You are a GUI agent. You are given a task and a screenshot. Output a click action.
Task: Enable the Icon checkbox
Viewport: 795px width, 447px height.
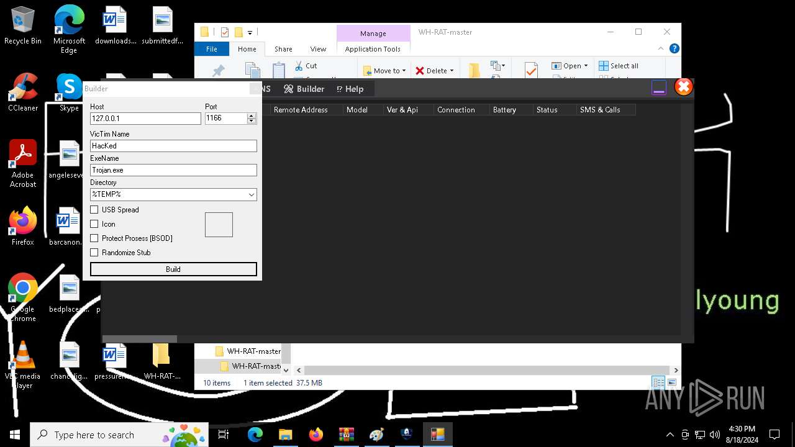coord(94,224)
